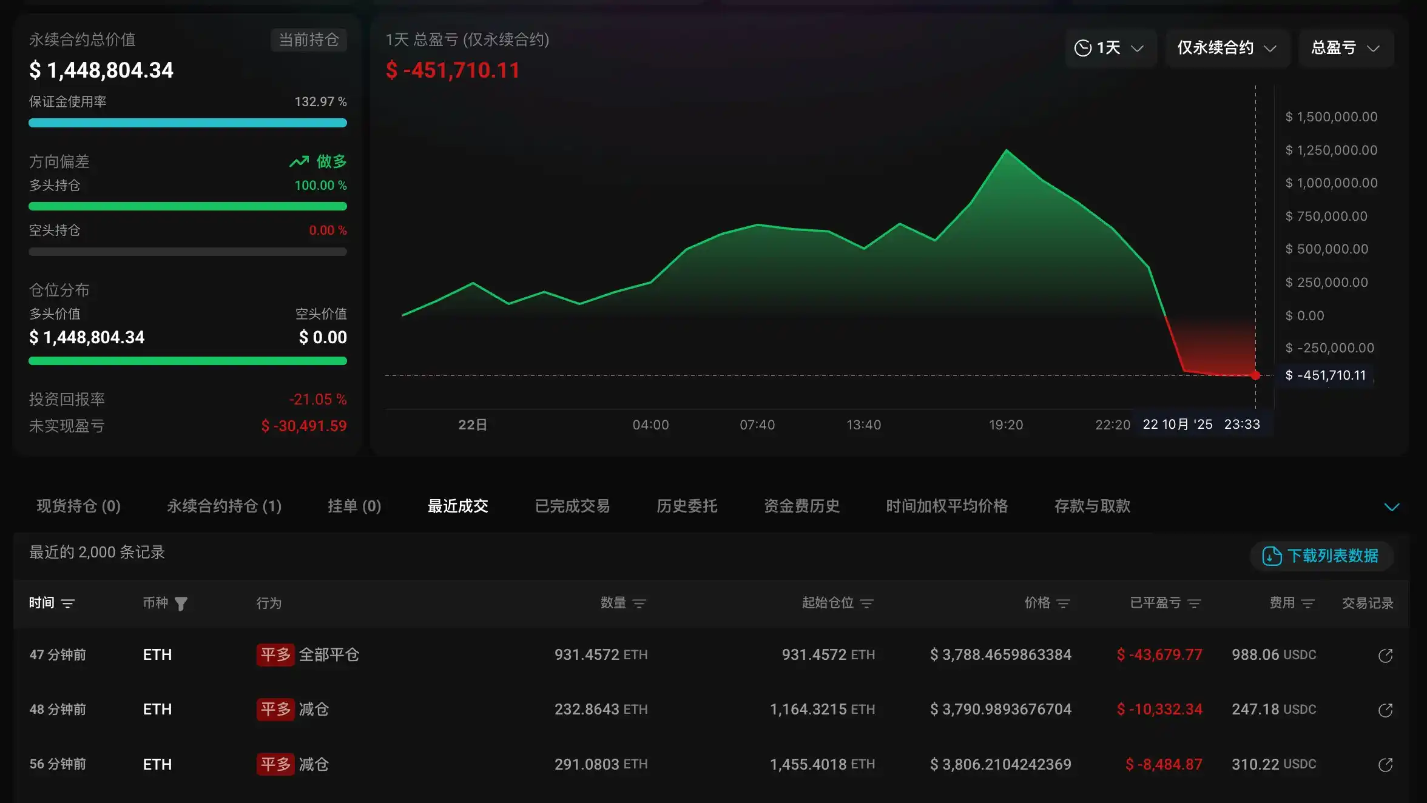Sort by 已平盈亏 column sort icon
The image size is (1427, 803).
click(x=1194, y=603)
